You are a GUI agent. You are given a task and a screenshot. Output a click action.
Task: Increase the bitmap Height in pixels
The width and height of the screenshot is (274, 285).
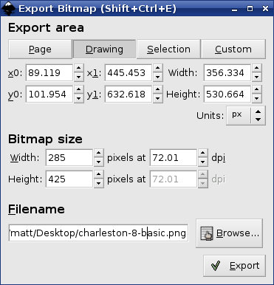coord(99,174)
